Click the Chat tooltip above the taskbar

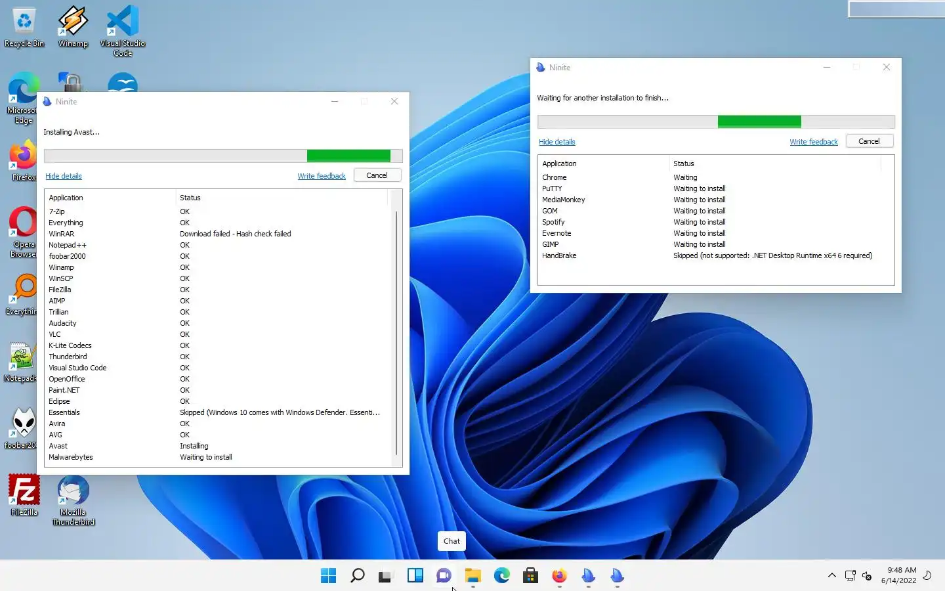(x=451, y=541)
